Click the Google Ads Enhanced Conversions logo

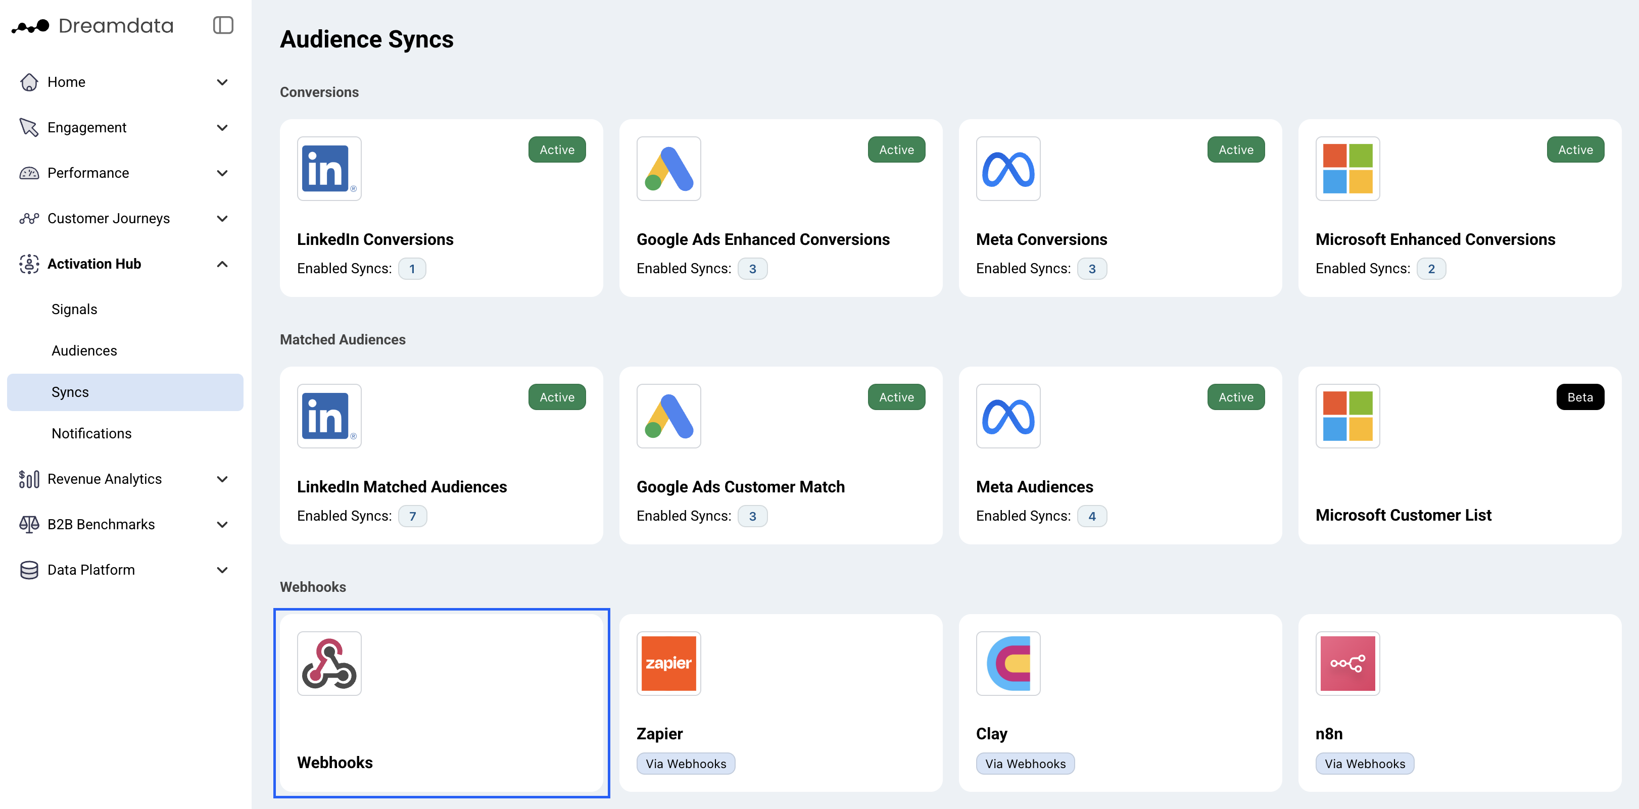pyautogui.click(x=669, y=169)
